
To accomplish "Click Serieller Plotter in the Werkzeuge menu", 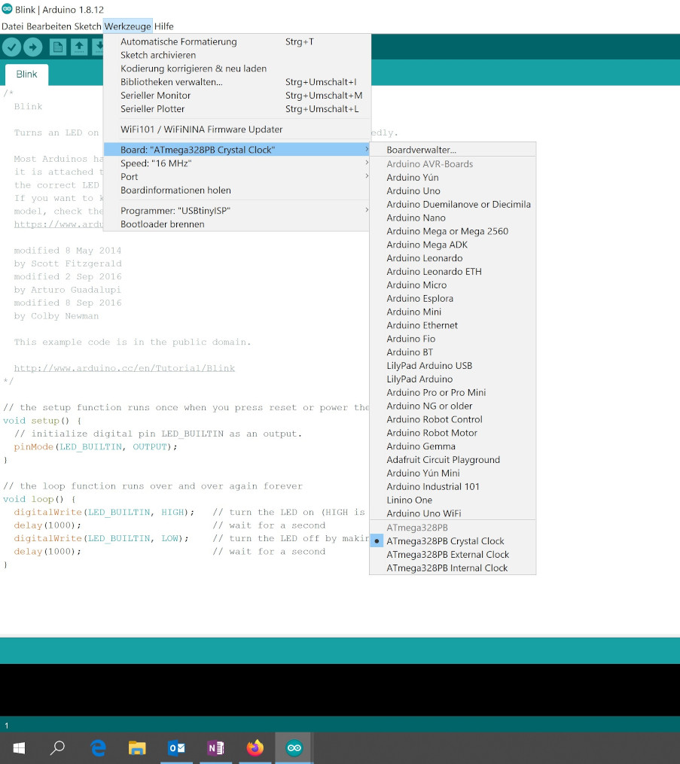I will (155, 108).
